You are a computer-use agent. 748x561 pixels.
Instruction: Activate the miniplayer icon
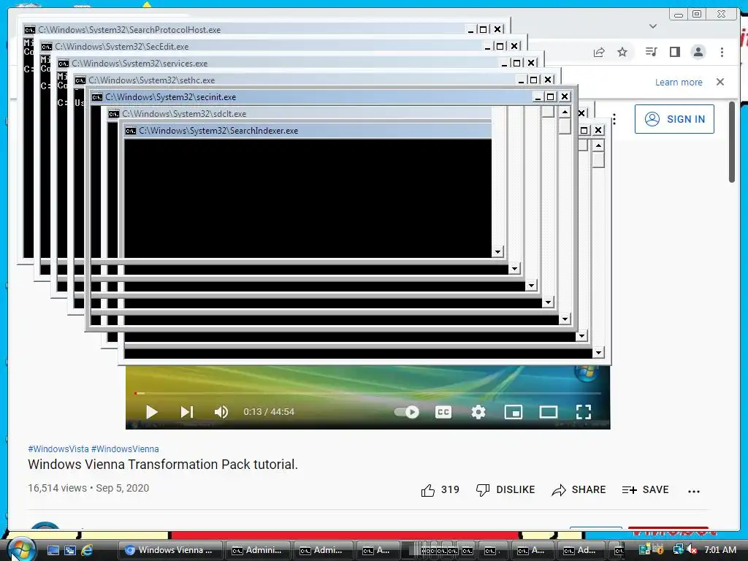tap(514, 412)
